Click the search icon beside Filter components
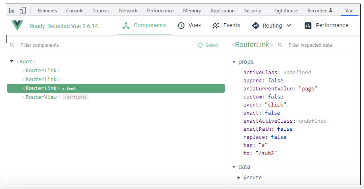 point(12,45)
